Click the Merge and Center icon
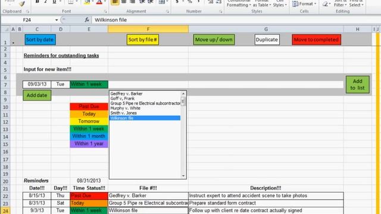The height and width of the screenshot is (214, 381). (x=161, y=2)
